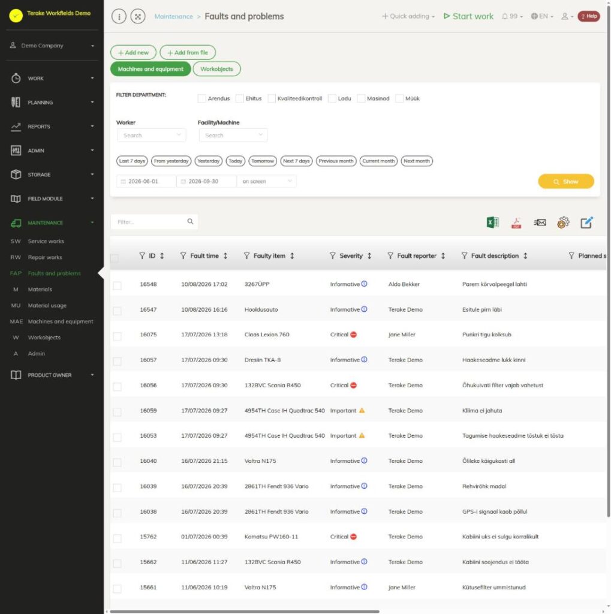Check the Arendus department filter

click(x=201, y=98)
